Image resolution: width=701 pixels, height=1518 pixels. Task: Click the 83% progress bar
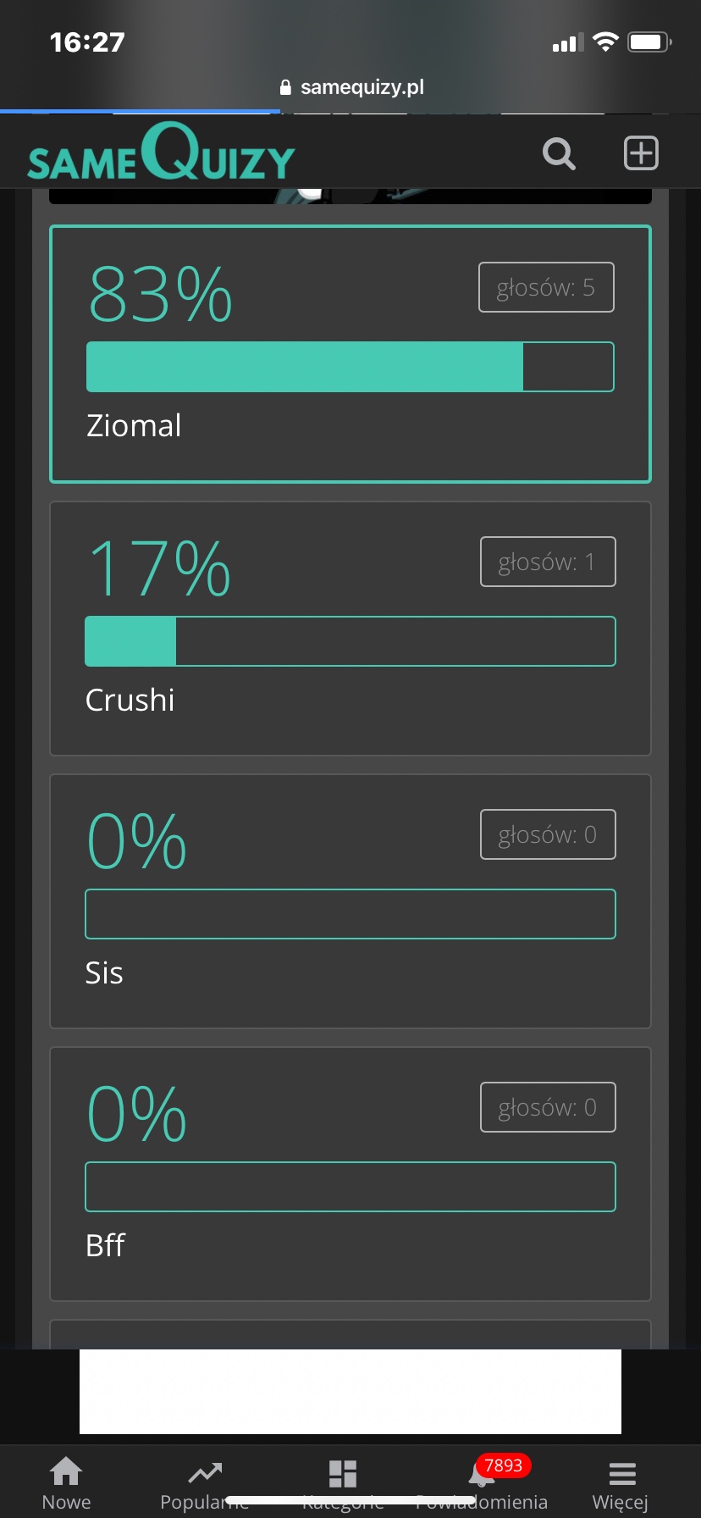pyautogui.click(x=350, y=367)
